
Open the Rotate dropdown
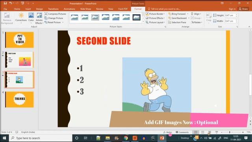point(196,22)
